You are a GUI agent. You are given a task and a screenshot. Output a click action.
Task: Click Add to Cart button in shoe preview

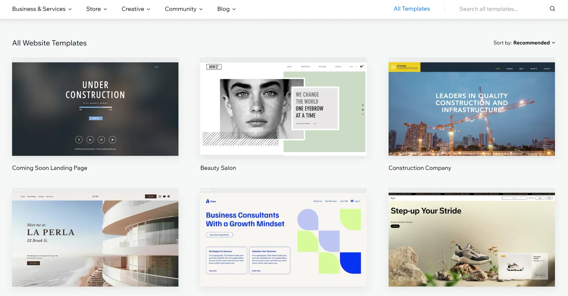(x=539, y=275)
